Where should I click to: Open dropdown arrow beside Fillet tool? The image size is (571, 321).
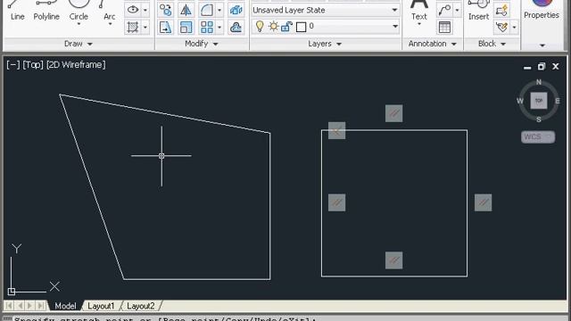219,10
